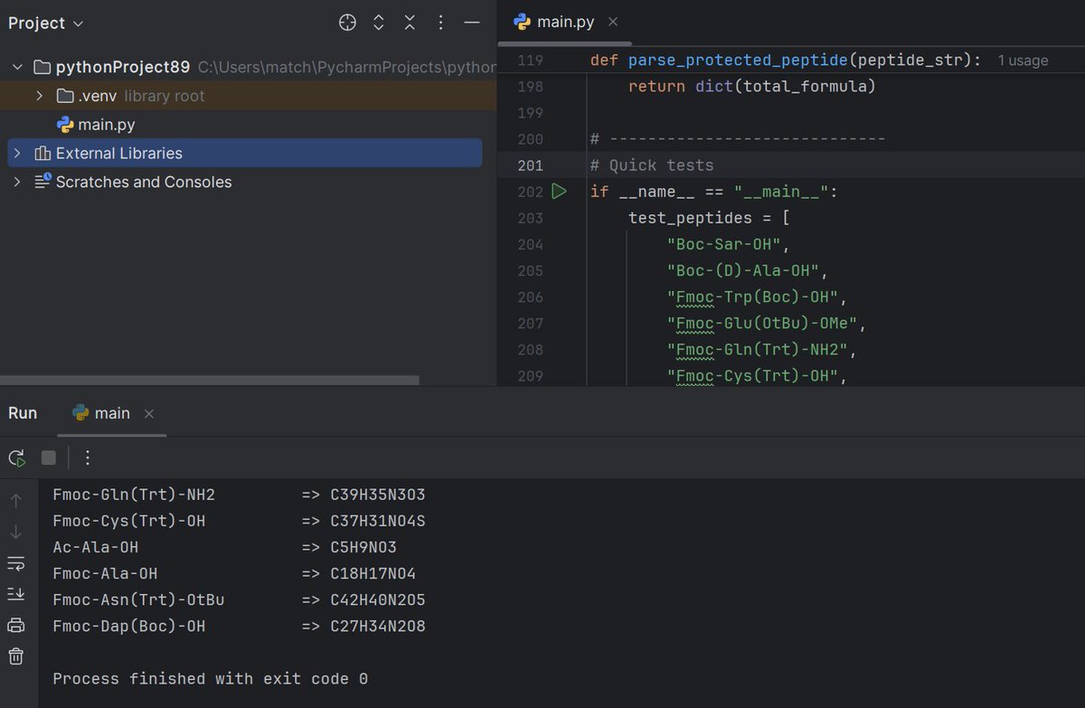Toggle Soft-Wrap in the console

[16, 563]
